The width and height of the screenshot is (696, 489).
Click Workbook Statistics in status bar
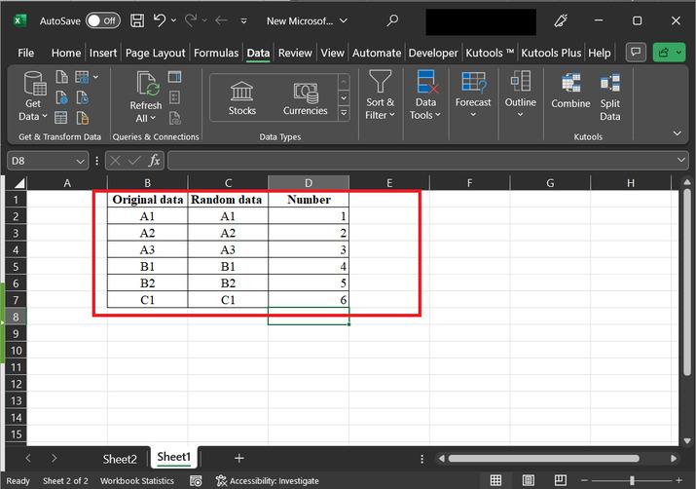[137, 481]
